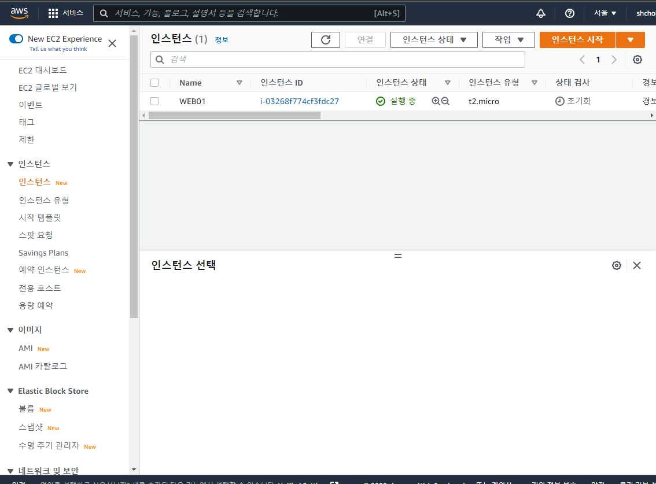Open 태그 in sidebar

click(27, 122)
